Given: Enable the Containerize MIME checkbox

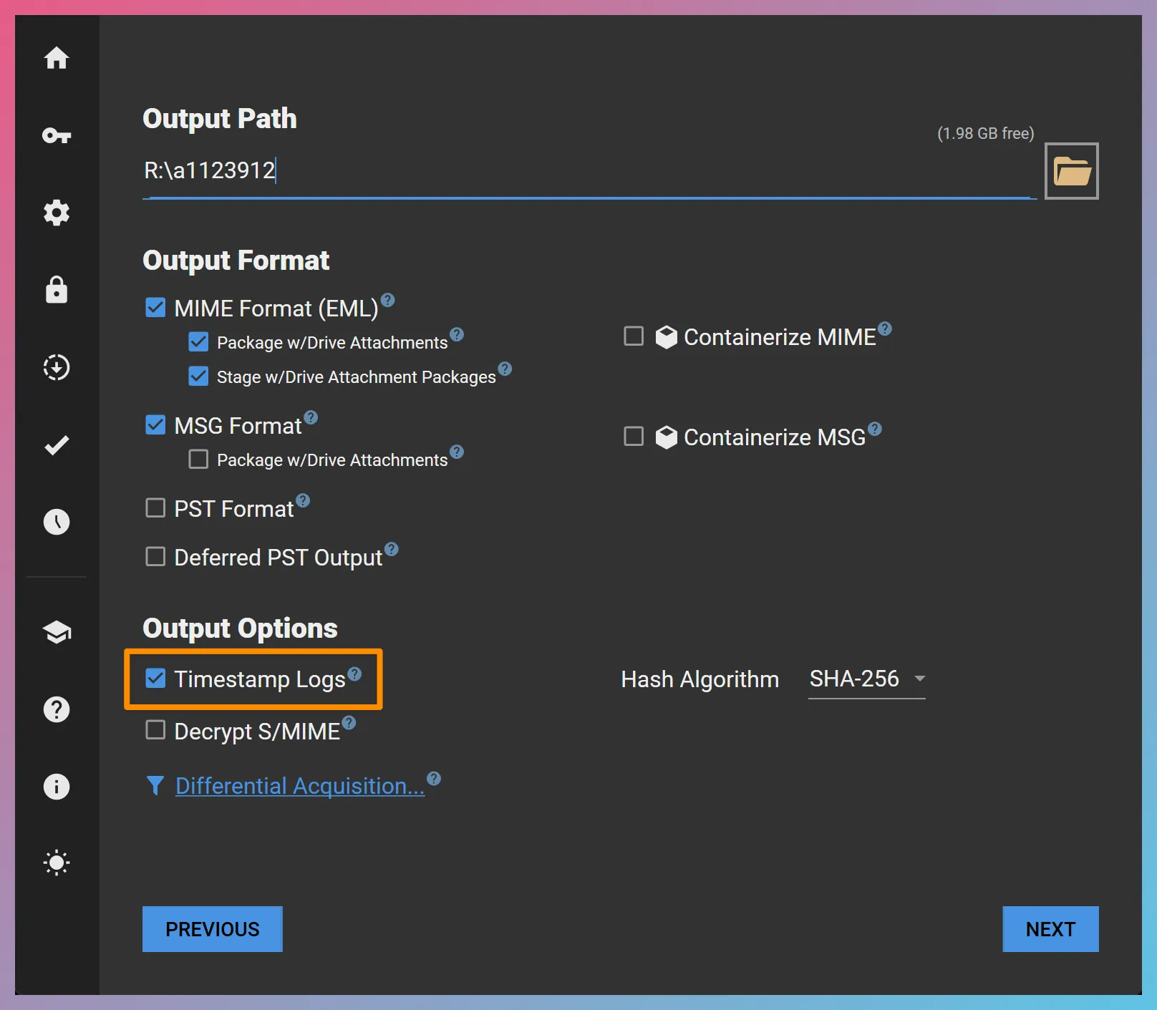Looking at the screenshot, I should click(634, 336).
